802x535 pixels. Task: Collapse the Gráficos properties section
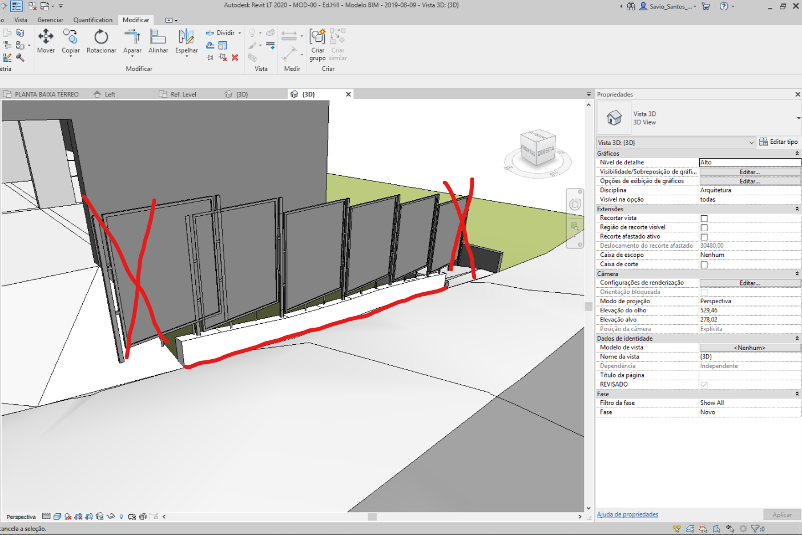click(797, 153)
